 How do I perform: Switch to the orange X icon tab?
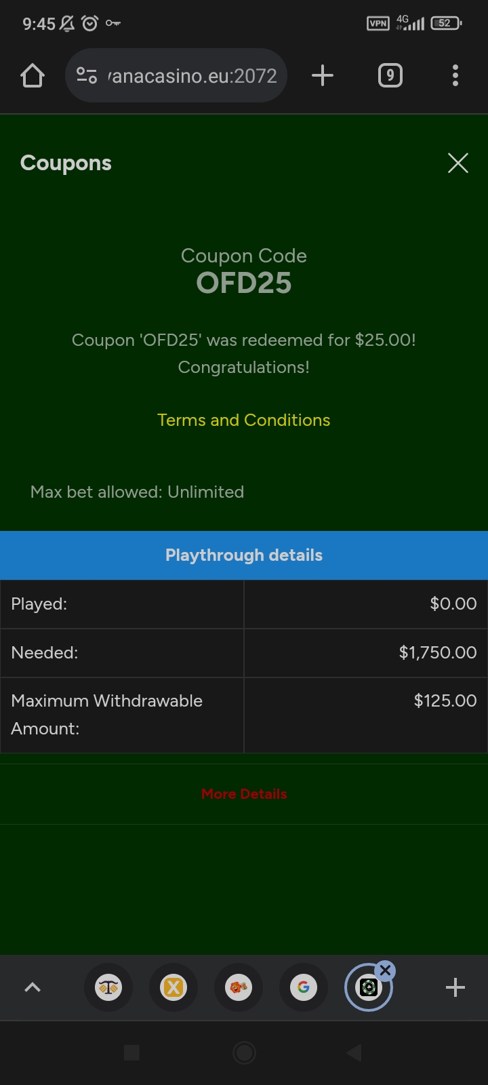174,987
